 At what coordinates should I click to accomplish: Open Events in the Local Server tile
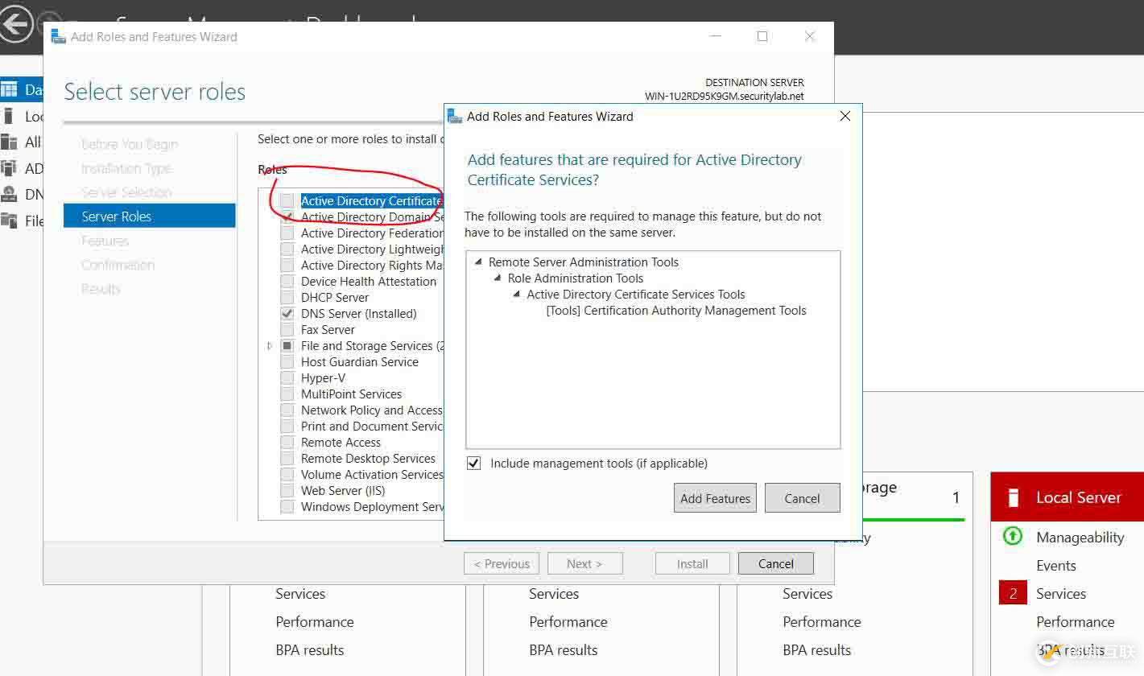[1056, 566]
